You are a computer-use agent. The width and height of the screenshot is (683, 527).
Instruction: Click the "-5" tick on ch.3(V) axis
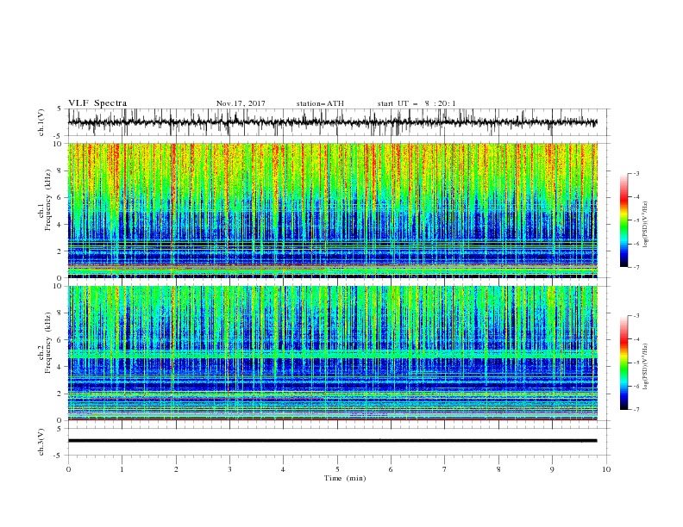59,456
